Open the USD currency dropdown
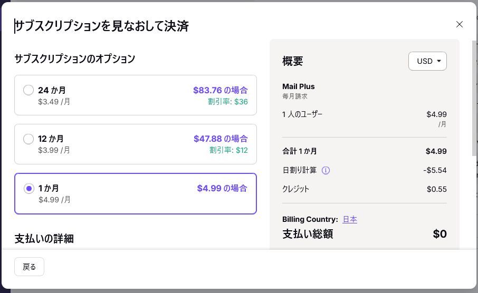This screenshot has height=293, width=478. [x=427, y=61]
